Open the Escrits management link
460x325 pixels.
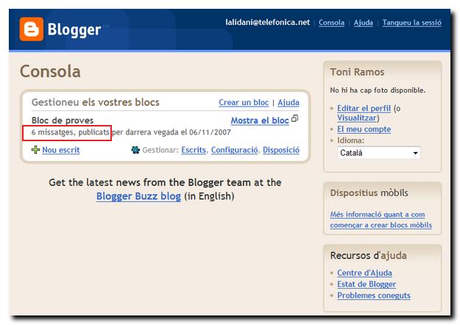pos(194,150)
